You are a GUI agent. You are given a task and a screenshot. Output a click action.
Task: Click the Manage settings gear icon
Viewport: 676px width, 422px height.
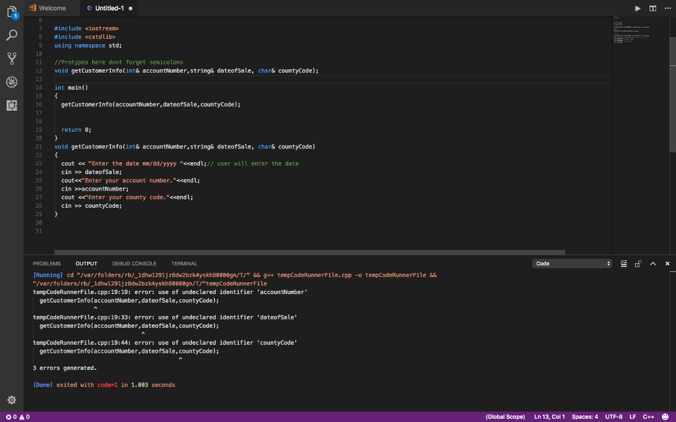coord(11,400)
